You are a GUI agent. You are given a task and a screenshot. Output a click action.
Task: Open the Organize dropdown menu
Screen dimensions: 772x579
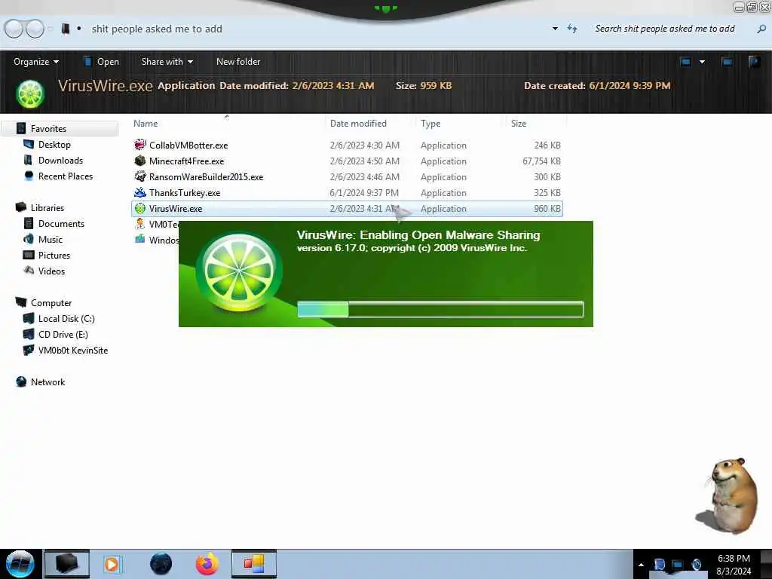point(36,62)
